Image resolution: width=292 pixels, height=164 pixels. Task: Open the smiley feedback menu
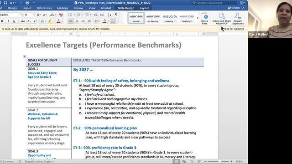[x=242, y=3]
